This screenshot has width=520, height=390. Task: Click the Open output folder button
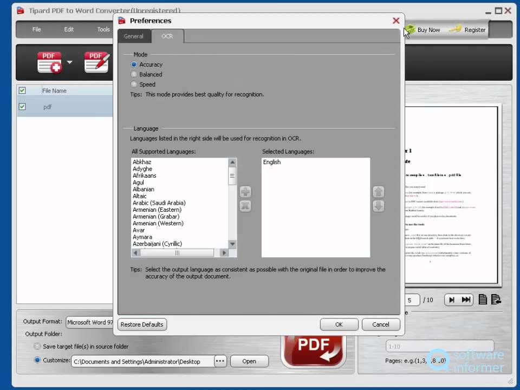click(249, 361)
